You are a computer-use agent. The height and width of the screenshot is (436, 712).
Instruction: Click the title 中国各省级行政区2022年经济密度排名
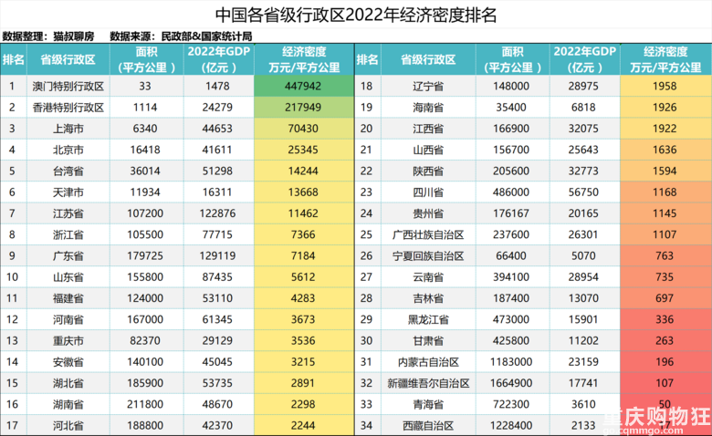point(356,15)
